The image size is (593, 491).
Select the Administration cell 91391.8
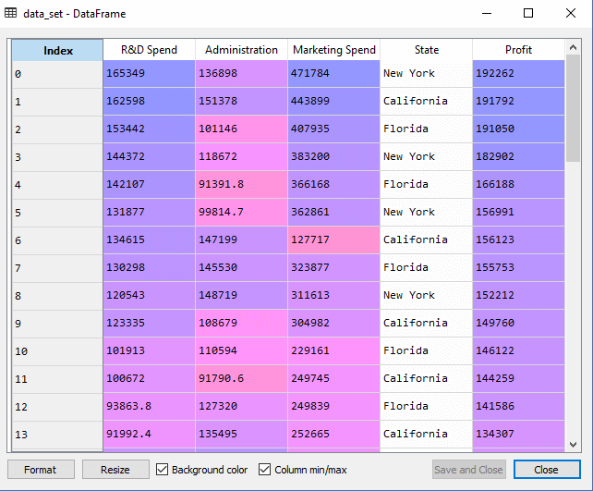pos(241,185)
